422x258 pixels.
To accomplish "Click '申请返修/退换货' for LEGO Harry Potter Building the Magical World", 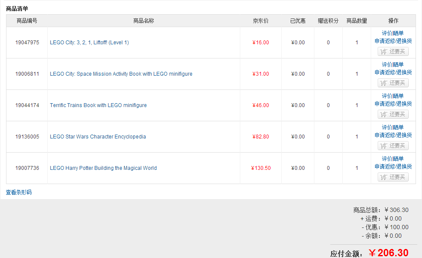I will (393, 166).
